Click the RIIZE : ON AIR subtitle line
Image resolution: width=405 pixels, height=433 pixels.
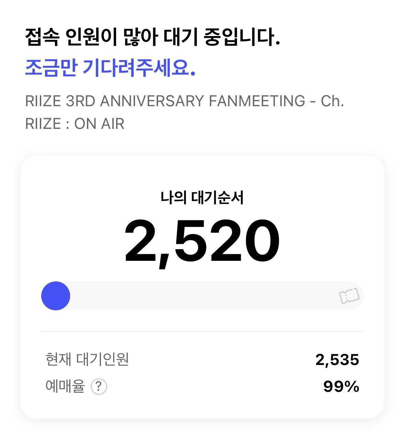pos(75,124)
